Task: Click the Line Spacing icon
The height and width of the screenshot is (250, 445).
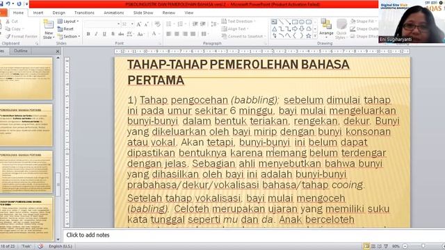Action: pyautogui.click(x=215, y=24)
